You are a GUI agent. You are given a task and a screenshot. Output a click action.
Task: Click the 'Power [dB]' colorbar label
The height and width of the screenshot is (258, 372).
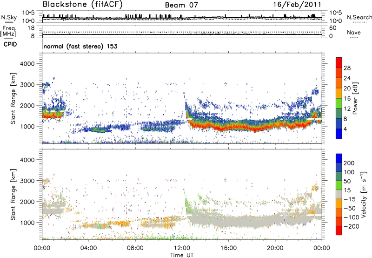tap(355, 98)
